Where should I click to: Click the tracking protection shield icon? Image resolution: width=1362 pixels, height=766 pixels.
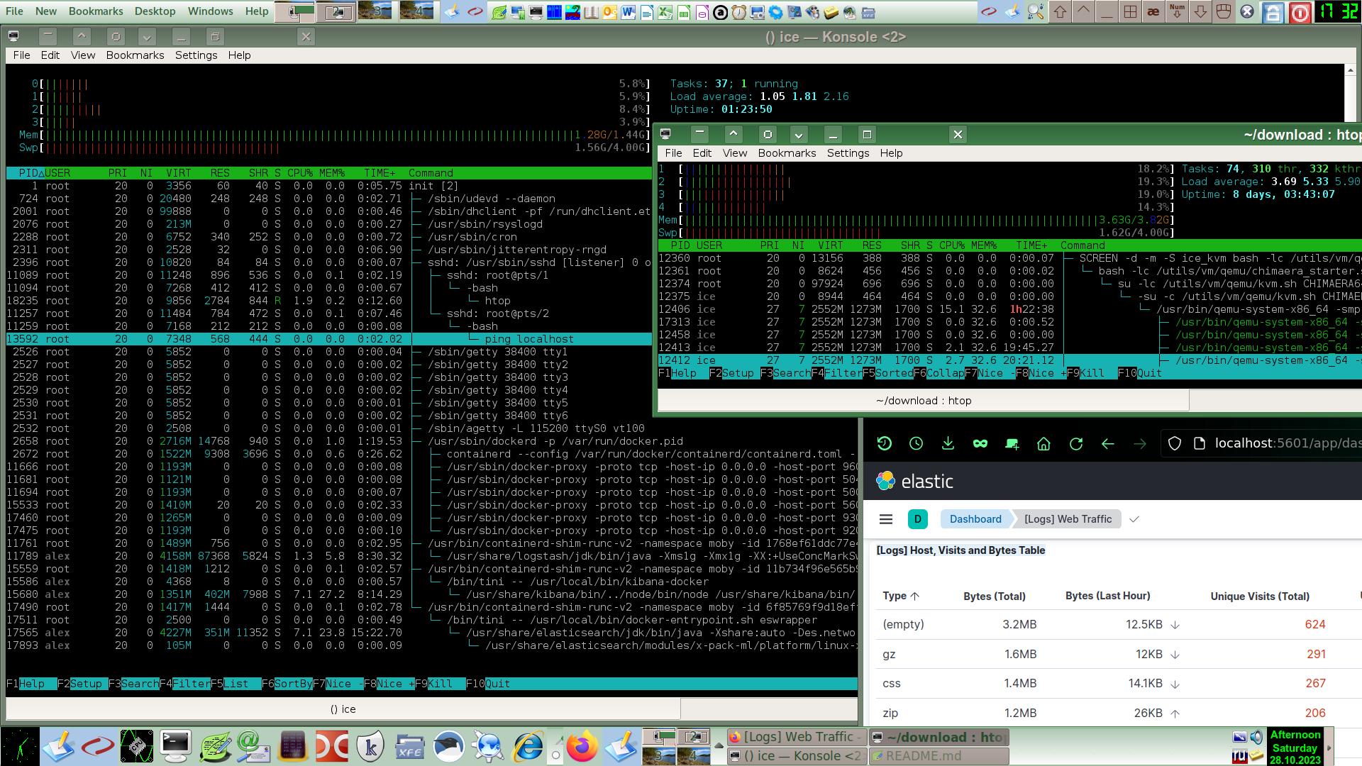(x=1175, y=444)
